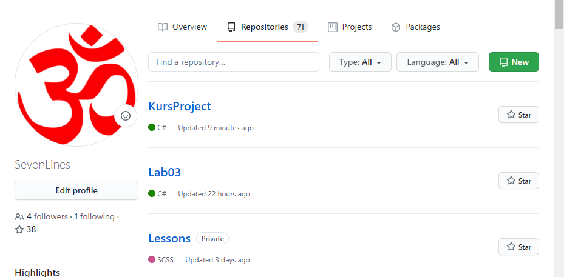Screen dimensions: 564x277
Task: Click the Packages cube icon
Action: tap(396, 27)
